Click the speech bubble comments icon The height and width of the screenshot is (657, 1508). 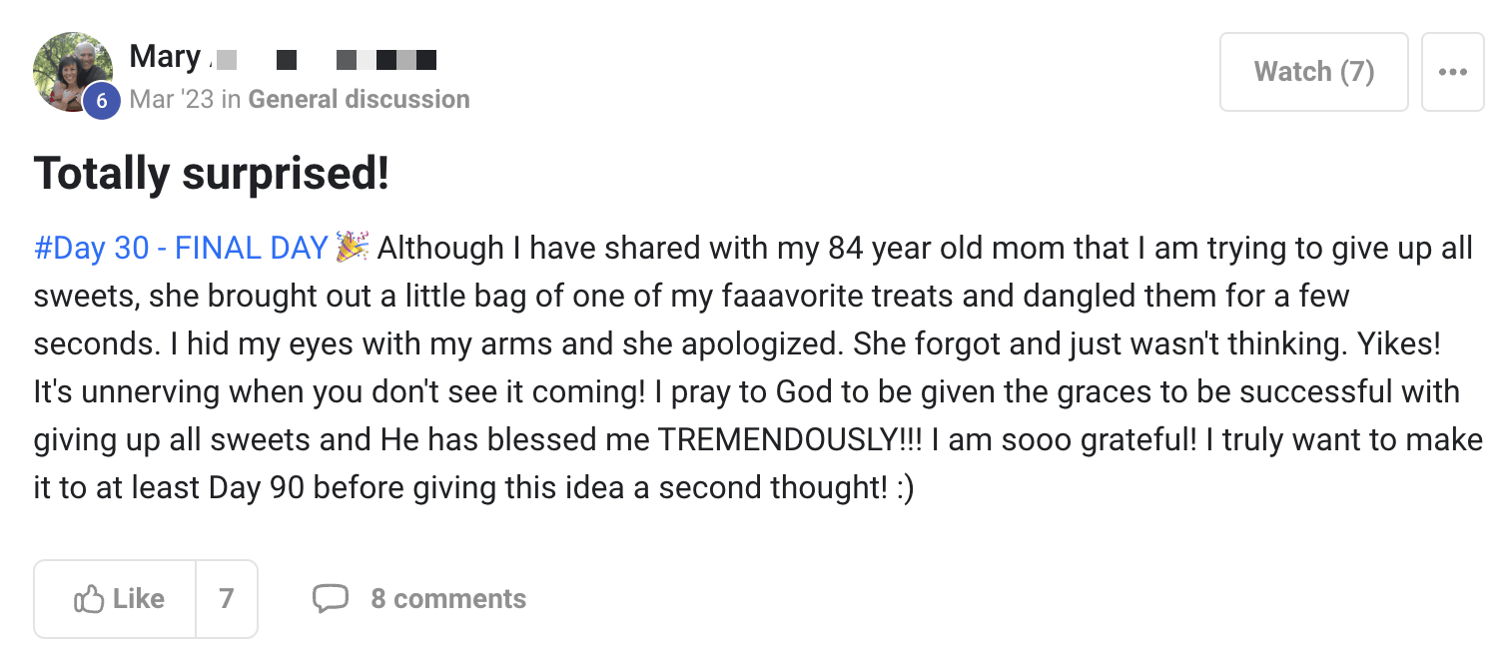click(331, 599)
